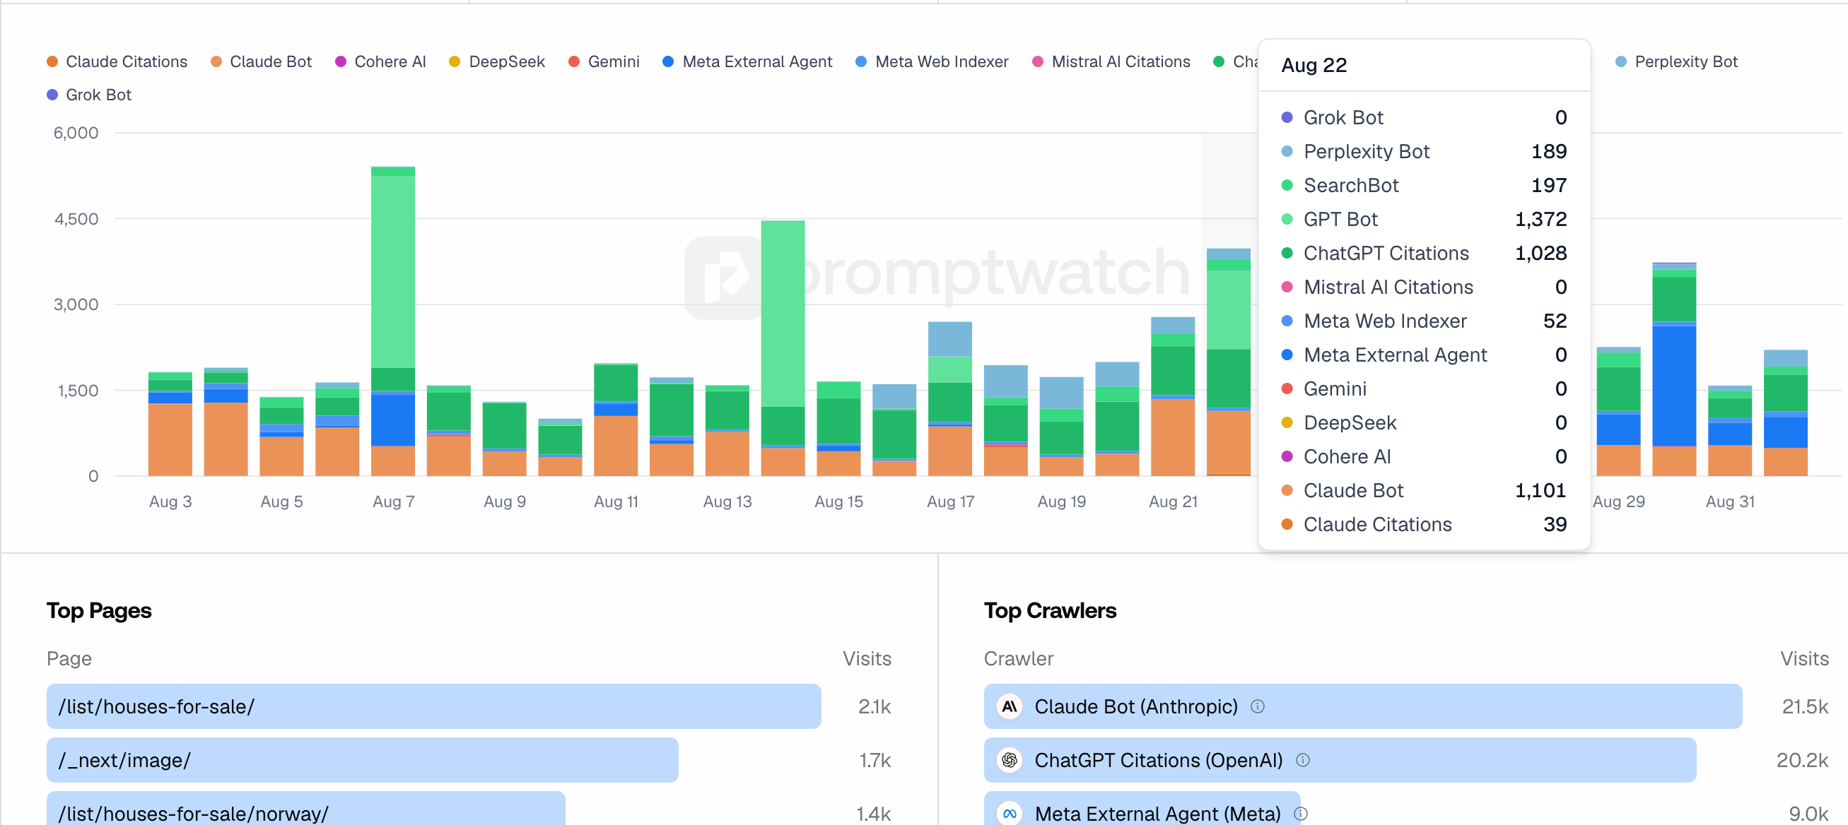Click info icon next to Meta External Agent
This screenshot has height=825, width=1848.
[x=1301, y=814]
